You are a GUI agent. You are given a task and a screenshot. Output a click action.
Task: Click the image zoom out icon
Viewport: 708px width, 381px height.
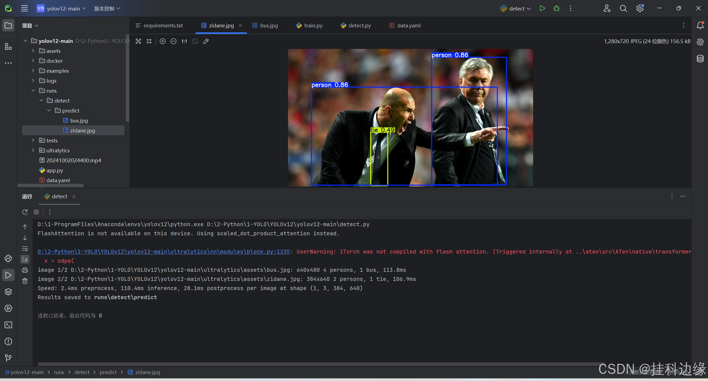(x=173, y=41)
